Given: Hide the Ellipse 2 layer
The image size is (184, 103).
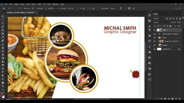Looking at the screenshot, I should [x=154, y=30].
